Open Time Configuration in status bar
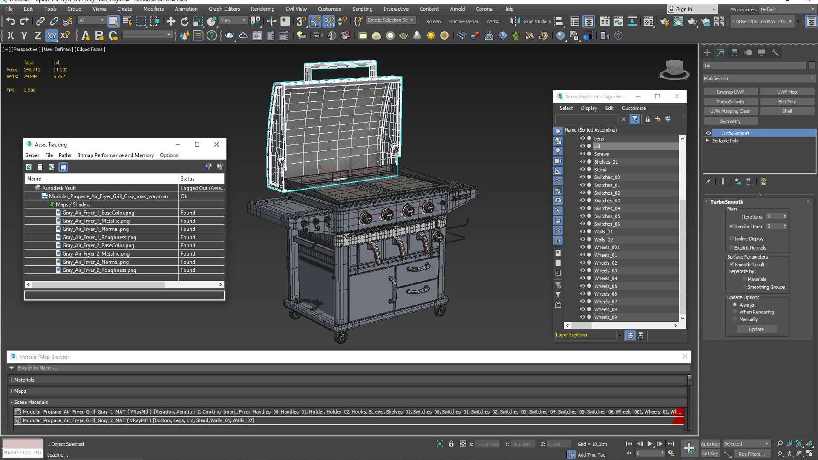Screen dimensions: 818x460 [671, 454]
